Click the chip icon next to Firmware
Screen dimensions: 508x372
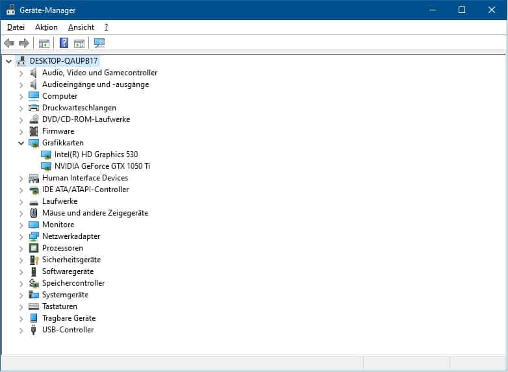click(33, 131)
